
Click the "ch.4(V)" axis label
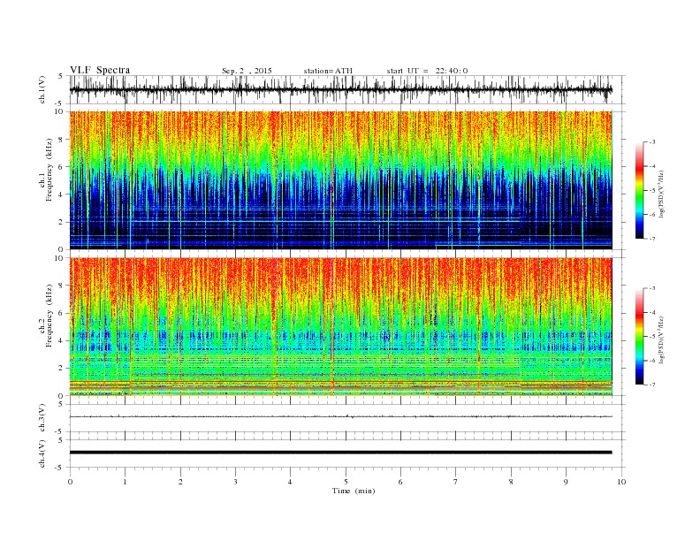(42, 453)
